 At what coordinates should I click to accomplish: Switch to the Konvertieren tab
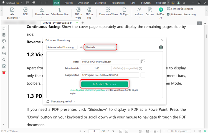coord(118,3)
